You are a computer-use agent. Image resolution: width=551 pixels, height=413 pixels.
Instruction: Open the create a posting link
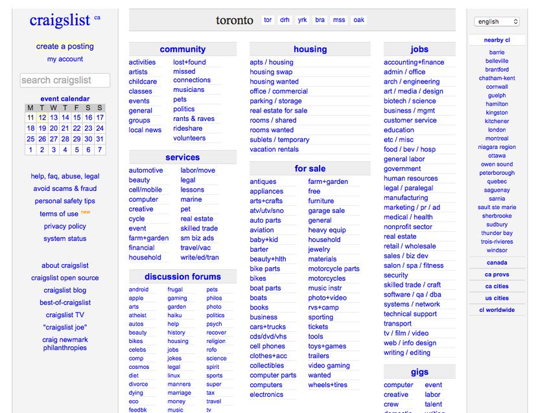coord(65,47)
